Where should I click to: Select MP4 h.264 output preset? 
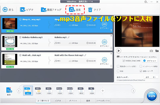[x=39, y=91]
